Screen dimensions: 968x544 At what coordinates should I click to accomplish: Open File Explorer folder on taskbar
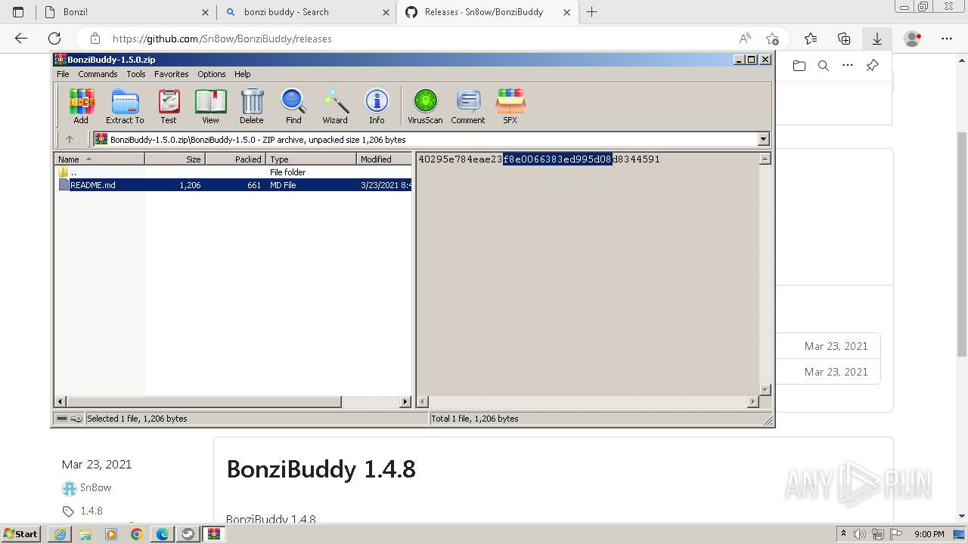pyautogui.click(x=85, y=534)
